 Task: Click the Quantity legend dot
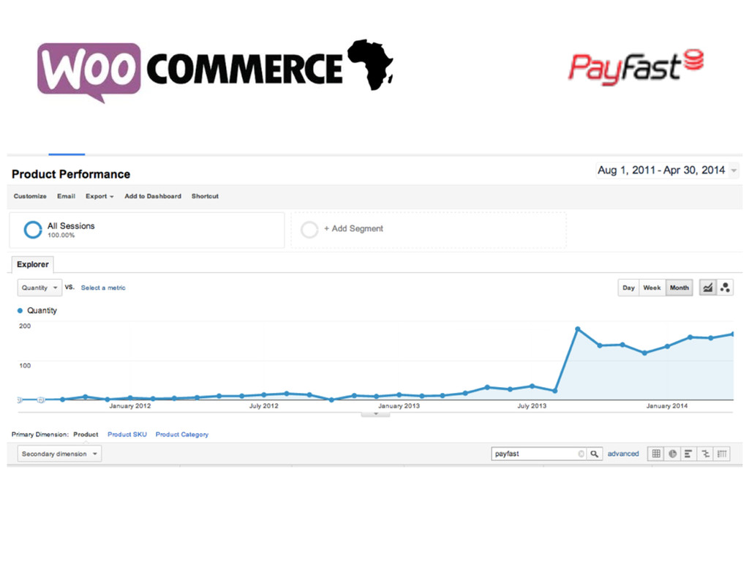point(20,310)
